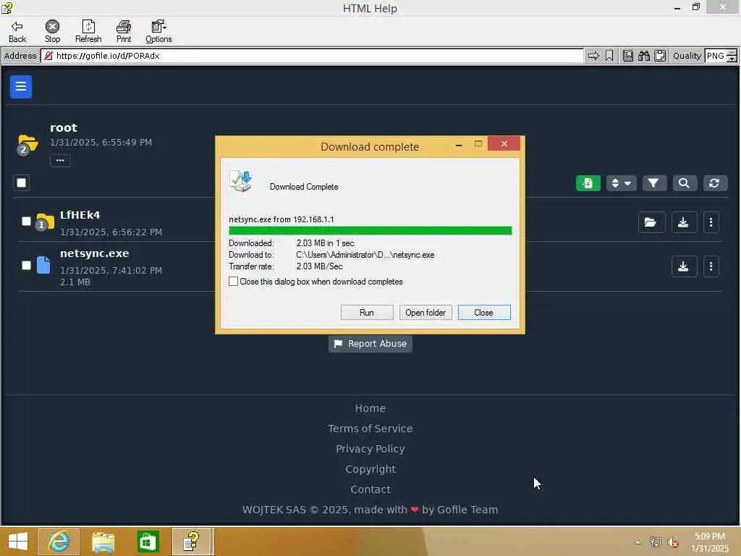Adjust the Quality PNG stepper arrows
The image size is (741, 556).
[732, 56]
